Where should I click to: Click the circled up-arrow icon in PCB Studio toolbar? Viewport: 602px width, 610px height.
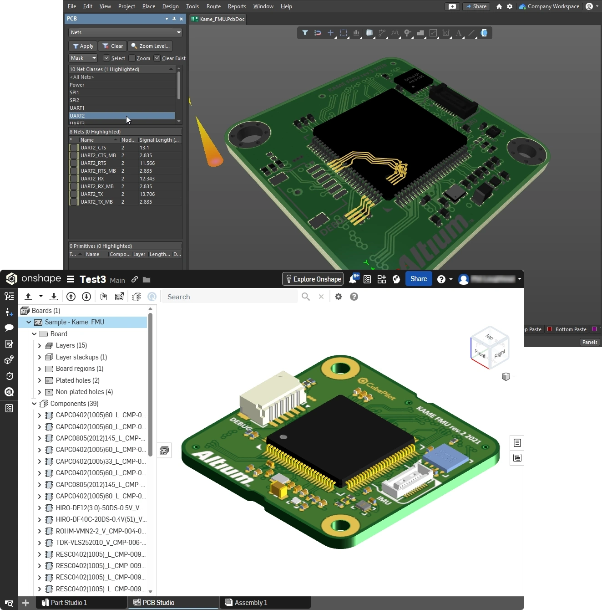[71, 297]
